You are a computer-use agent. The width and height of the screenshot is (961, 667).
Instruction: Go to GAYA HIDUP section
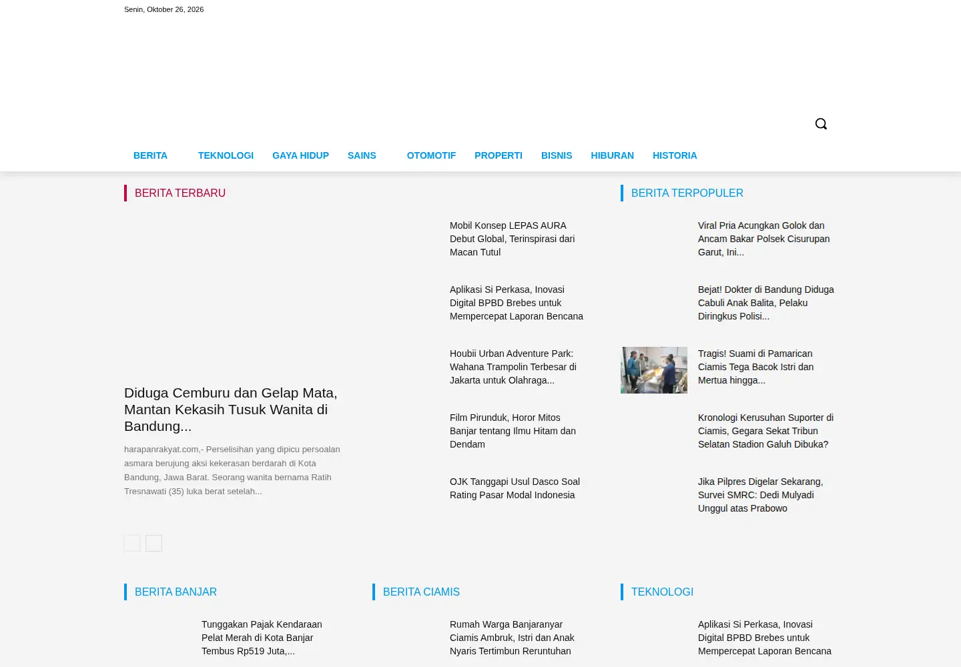300,155
